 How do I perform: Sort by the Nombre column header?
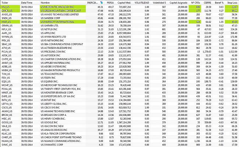point(45,3)
